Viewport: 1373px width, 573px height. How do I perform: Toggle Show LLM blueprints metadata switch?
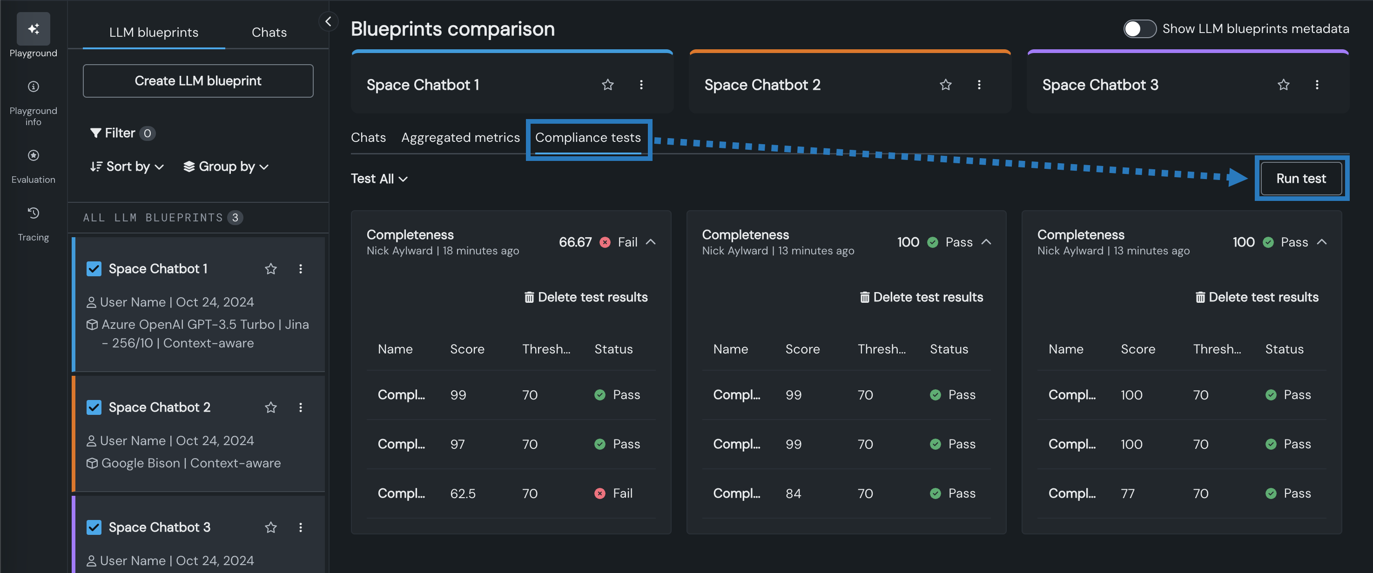pos(1139,29)
